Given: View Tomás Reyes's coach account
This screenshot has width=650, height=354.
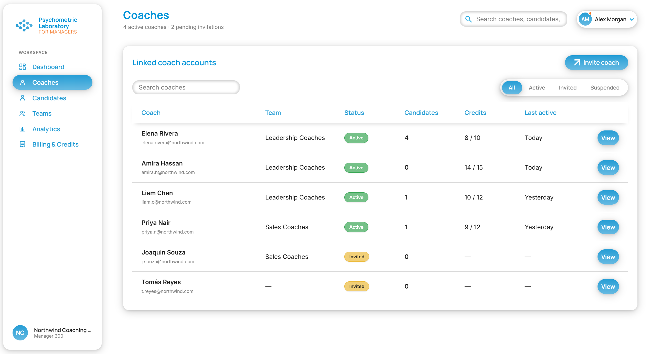Looking at the screenshot, I should [608, 286].
